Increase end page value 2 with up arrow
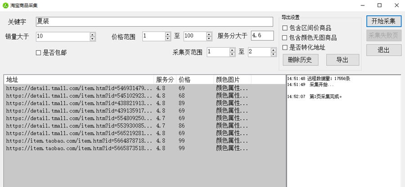Screen dimensions: 405x187 (274, 50)
